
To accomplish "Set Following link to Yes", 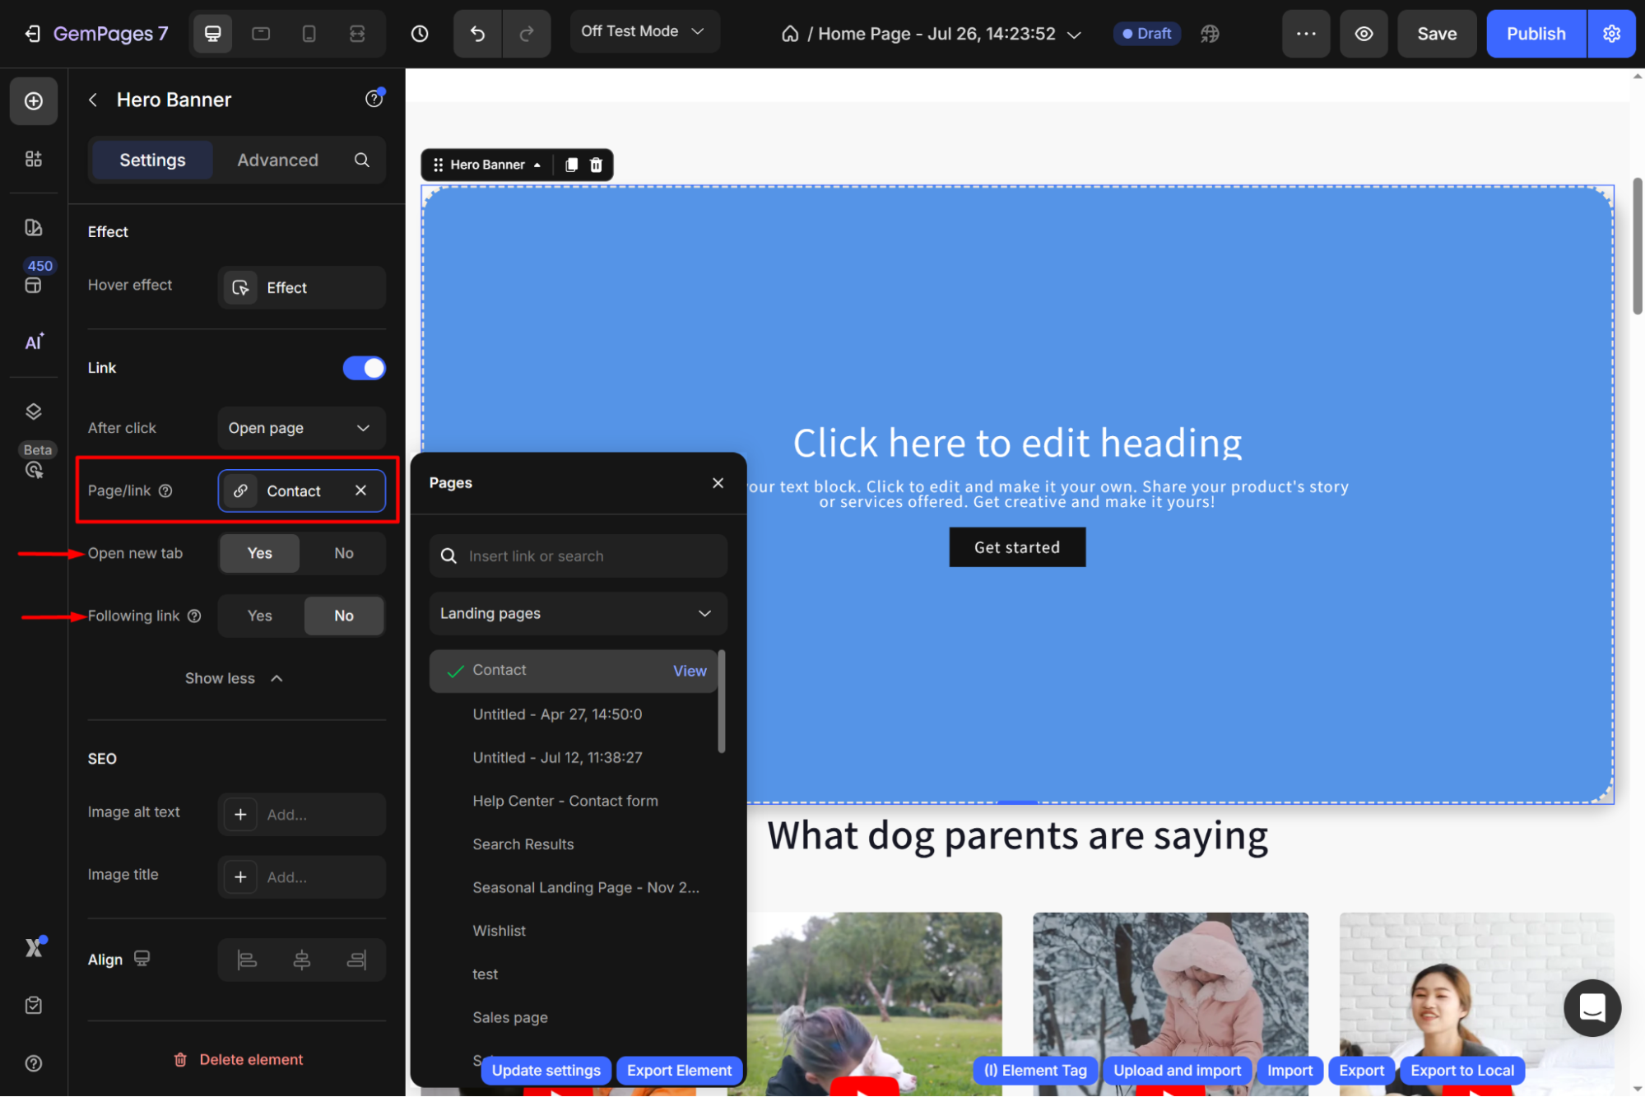I will point(260,616).
